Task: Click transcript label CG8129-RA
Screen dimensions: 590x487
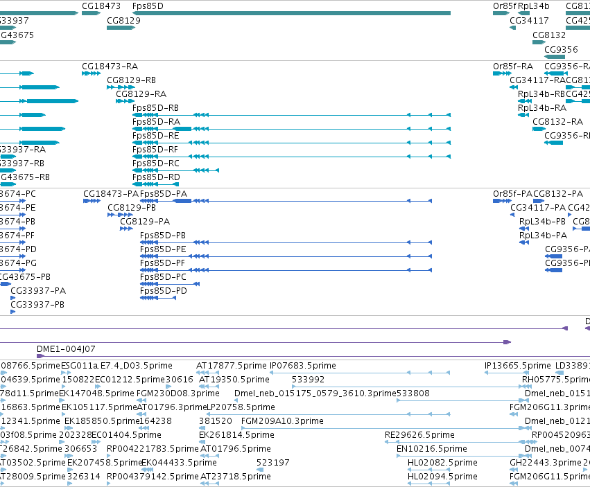Action: (x=141, y=94)
